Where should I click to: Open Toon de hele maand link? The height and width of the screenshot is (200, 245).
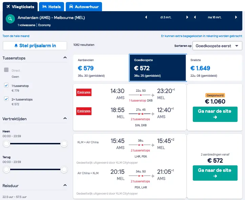pos(16,36)
